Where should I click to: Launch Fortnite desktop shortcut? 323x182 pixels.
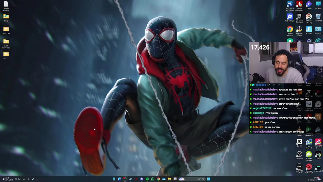point(309,30)
